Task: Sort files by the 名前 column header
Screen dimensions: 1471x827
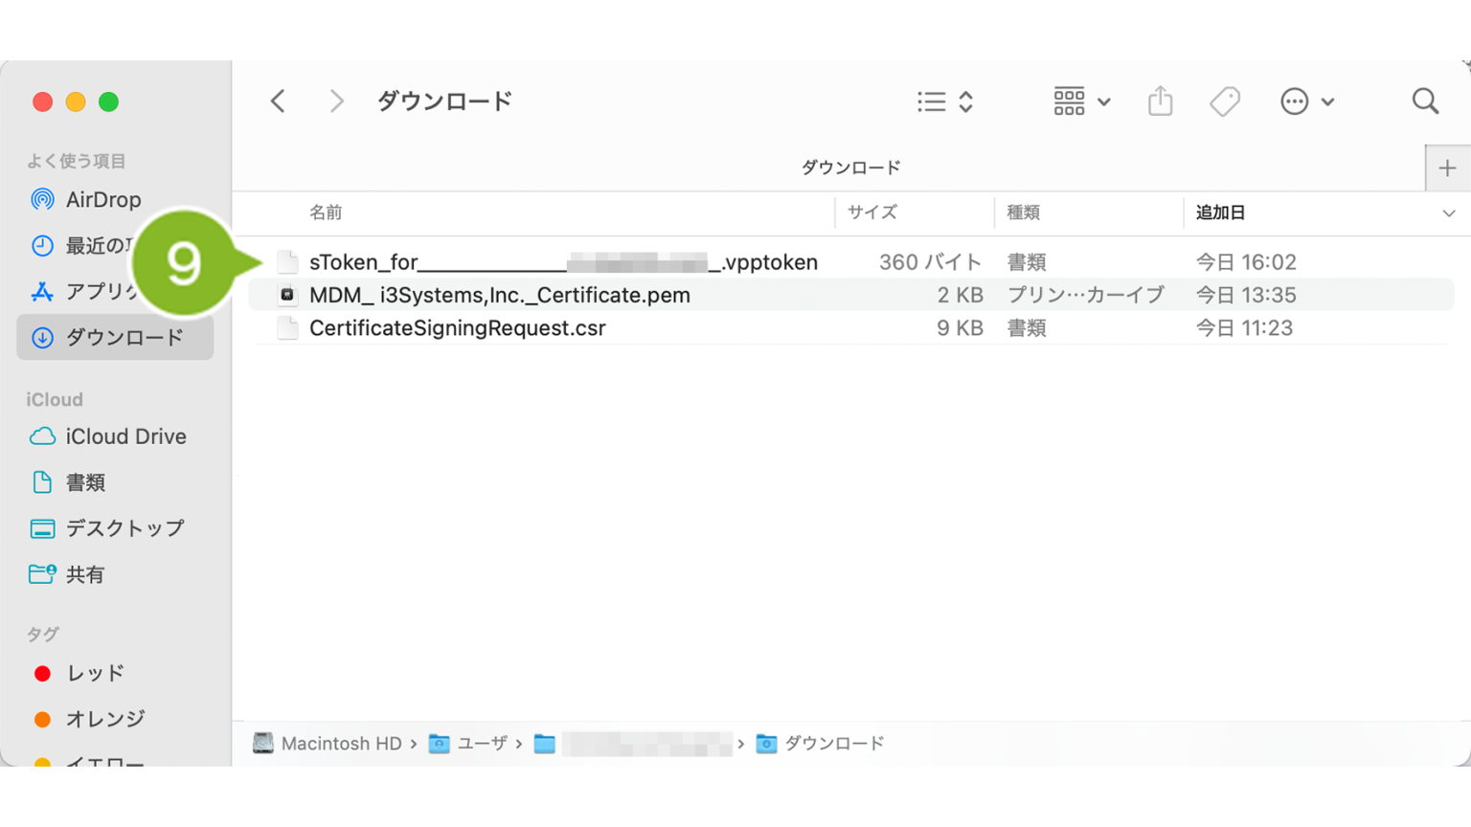Action: click(x=326, y=212)
